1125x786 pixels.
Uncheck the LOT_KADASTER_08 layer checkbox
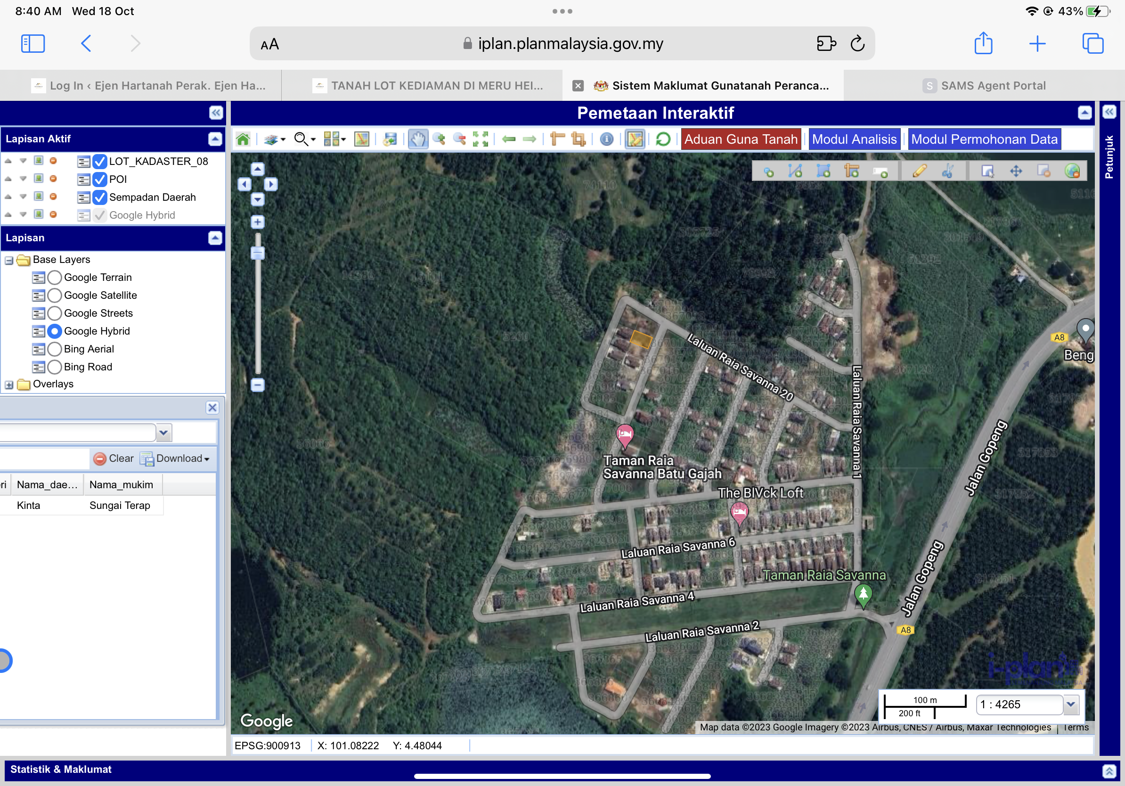pyautogui.click(x=99, y=161)
